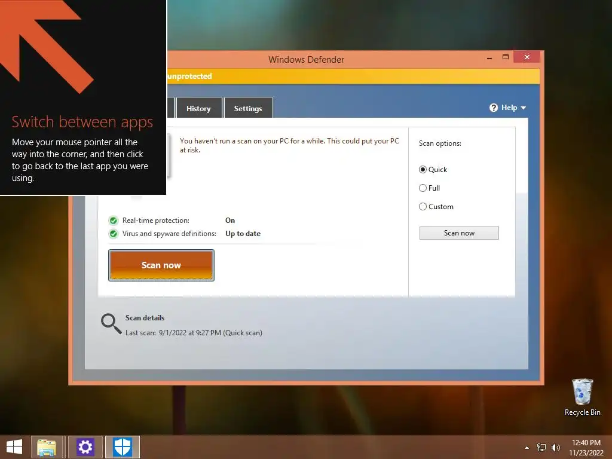Viewport: 612px width, 459px height.
Task: Open File Explorer from the taskbar
Action: click(47, 447)
